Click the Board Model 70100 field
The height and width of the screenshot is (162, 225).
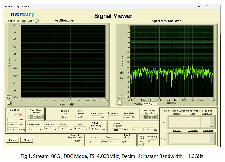click(x=127, y=142)
